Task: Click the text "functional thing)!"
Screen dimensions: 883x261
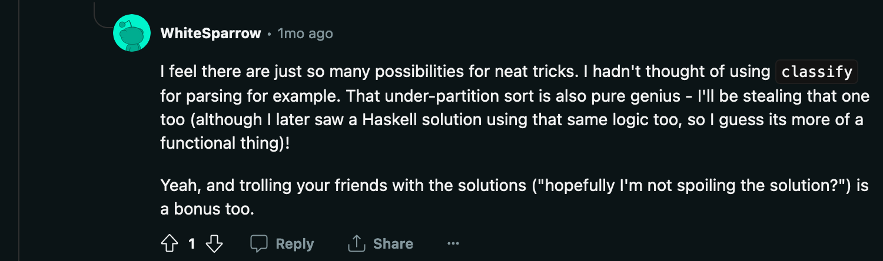Action: click(225, 143)
